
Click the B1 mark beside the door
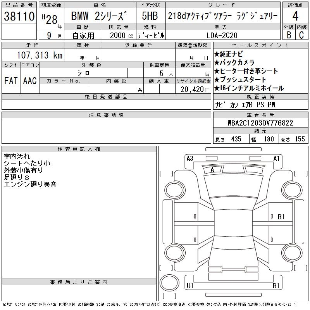tap(281, 217)
